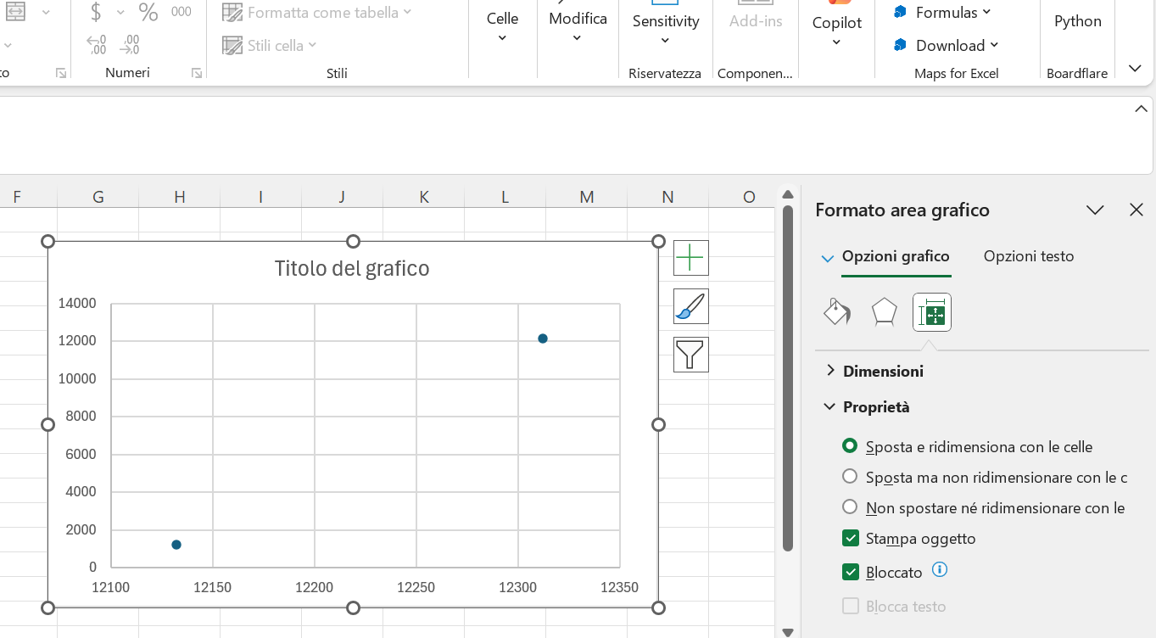Open the Download menu
1156x638 pixels.
tap(947, 45)
